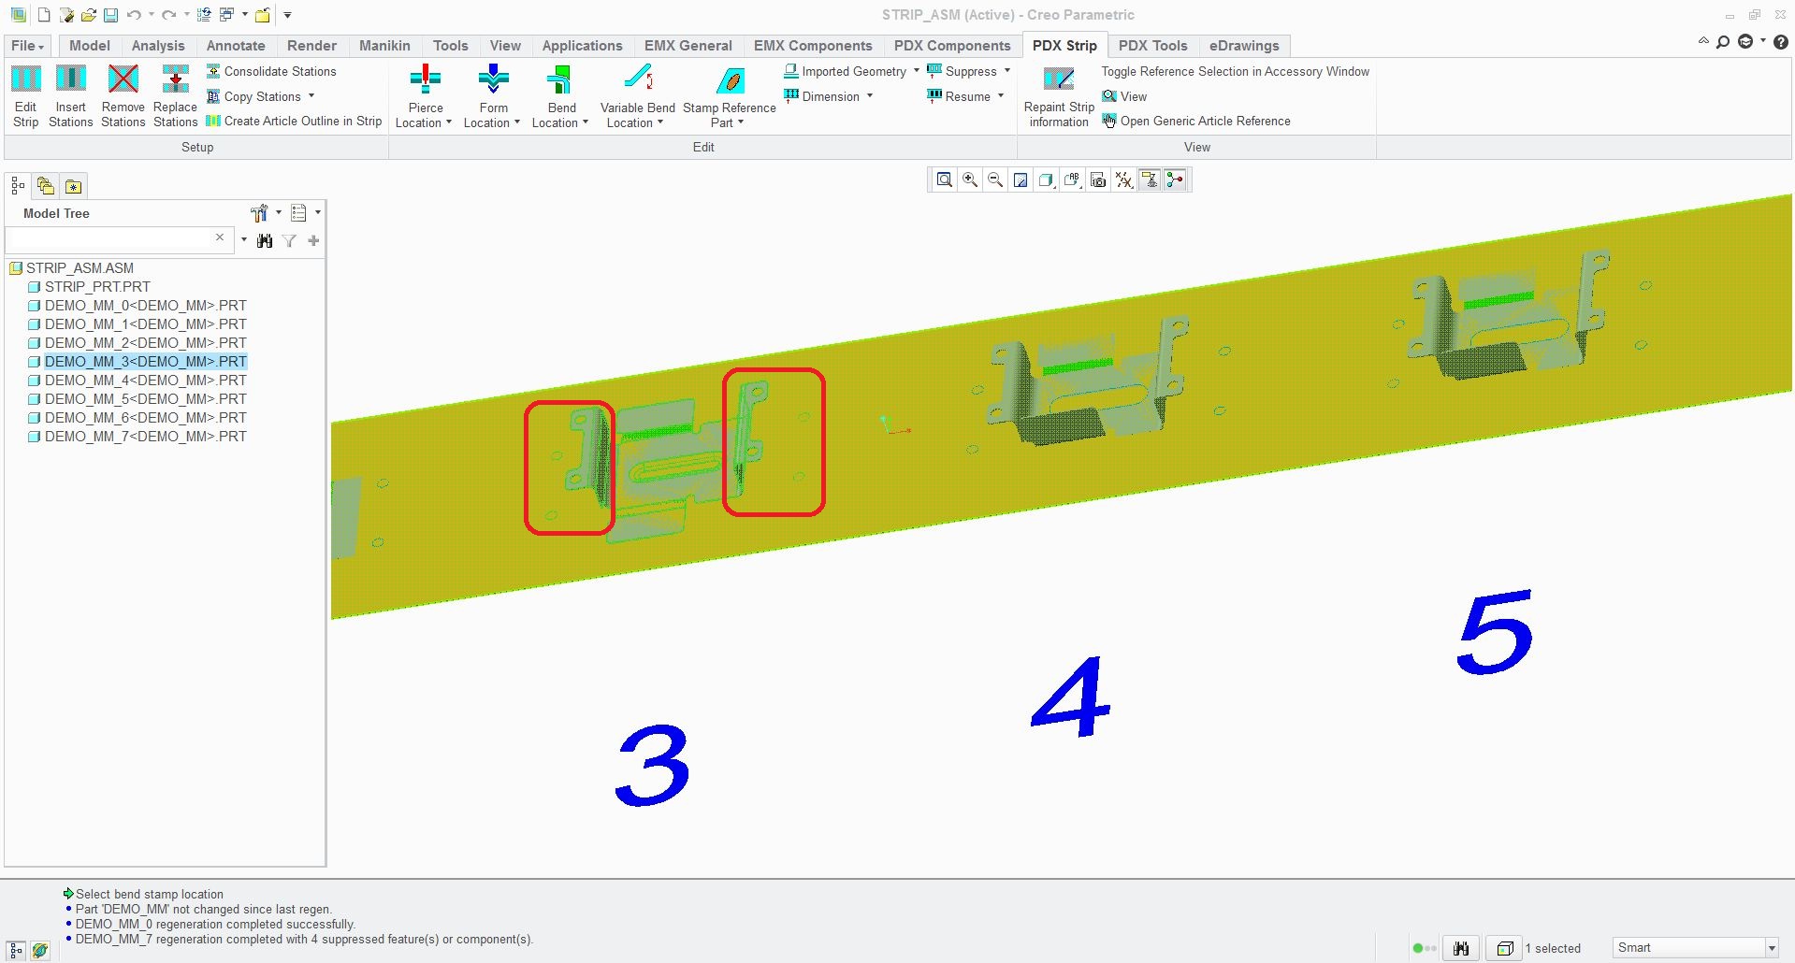Click Redo icon in quick access toolbar

168,15
